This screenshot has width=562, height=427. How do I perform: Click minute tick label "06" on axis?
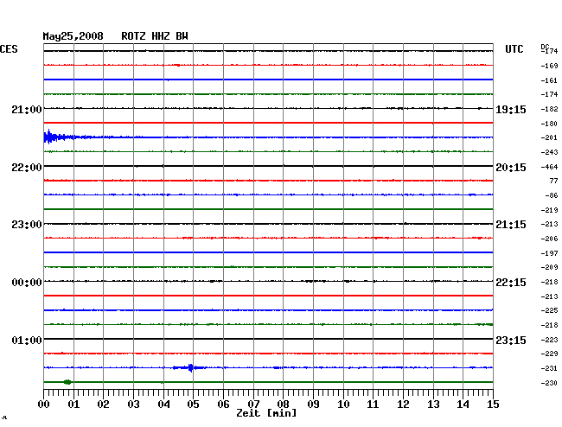coord(223,405)
